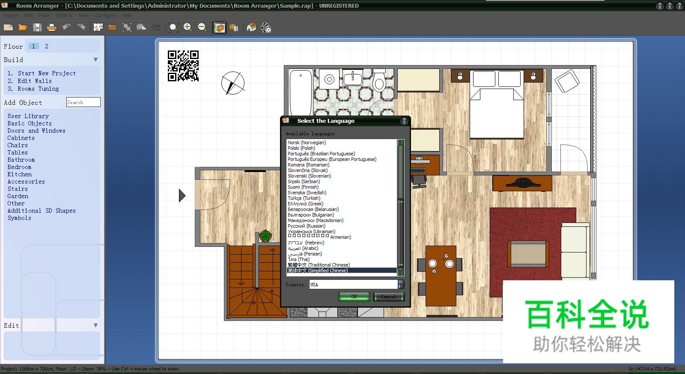Click the print icon in toolbar
This screenshot has width=685, height=374.
point(52,28)
